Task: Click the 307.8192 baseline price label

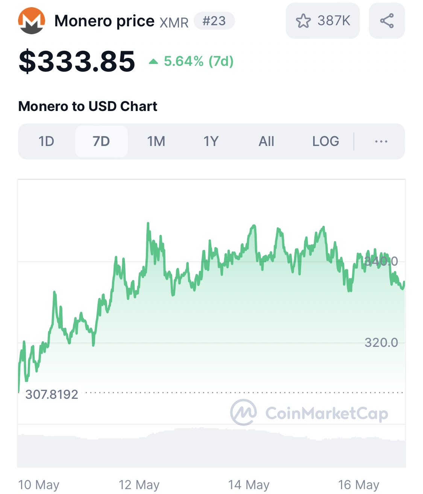Action: click(x=52, y=394)
